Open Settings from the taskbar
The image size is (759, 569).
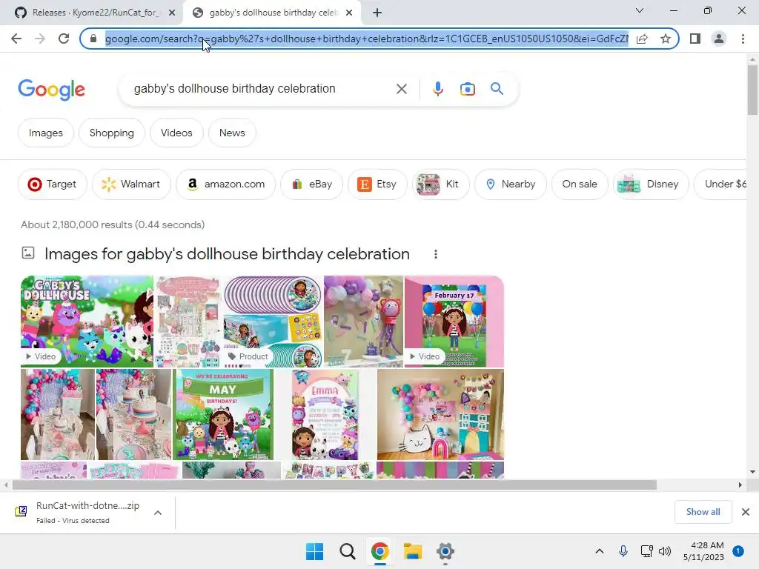pyautogui.click(x=445, y=551)
